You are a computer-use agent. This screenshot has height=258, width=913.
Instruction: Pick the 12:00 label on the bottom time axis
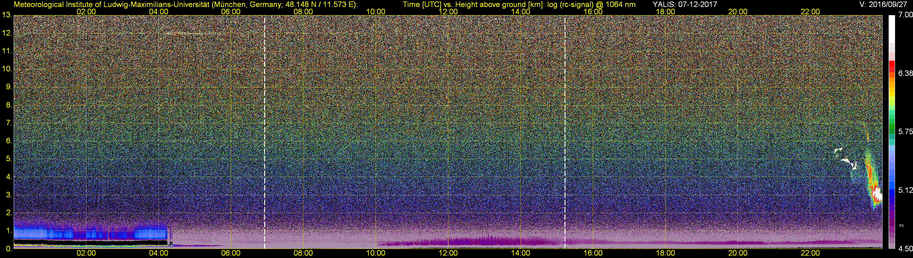tap(448, 253)
